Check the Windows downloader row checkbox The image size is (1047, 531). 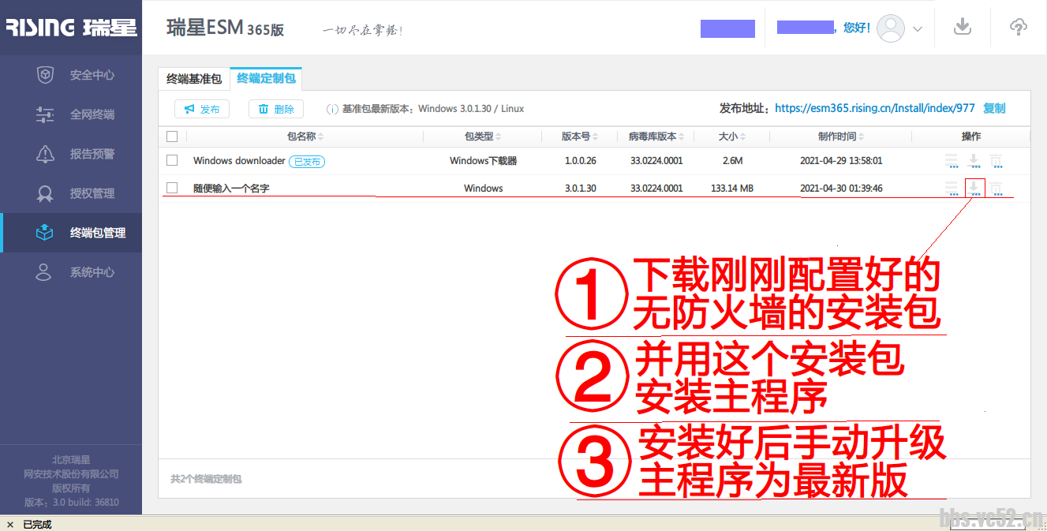[172, 160]
